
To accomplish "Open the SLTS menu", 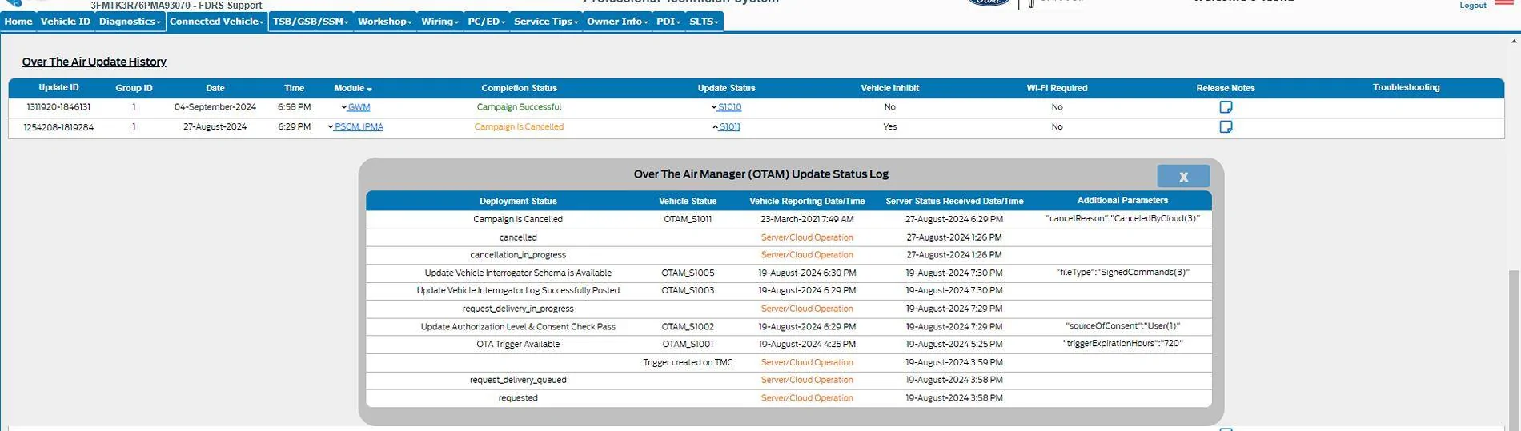I will [704, 22].
